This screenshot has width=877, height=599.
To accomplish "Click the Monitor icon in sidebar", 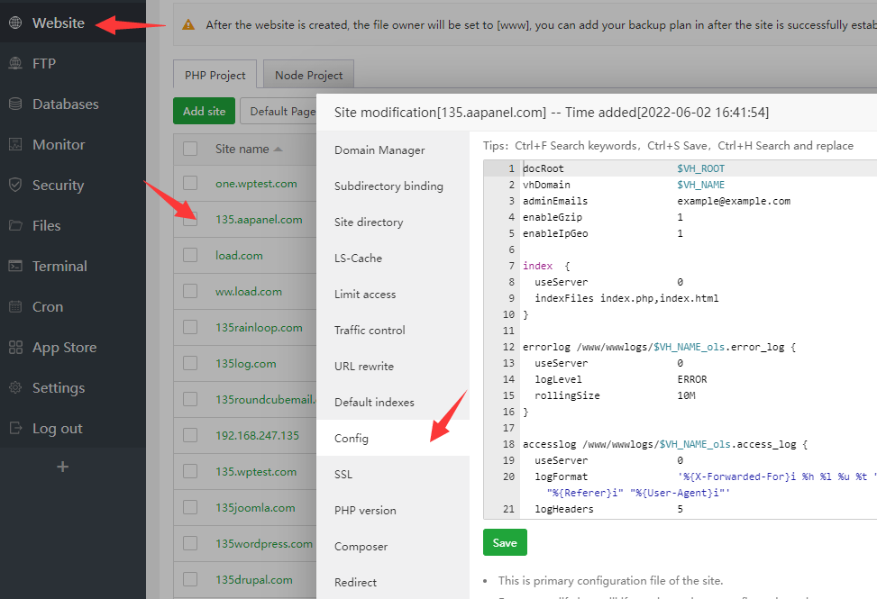I will pos(15,144).
